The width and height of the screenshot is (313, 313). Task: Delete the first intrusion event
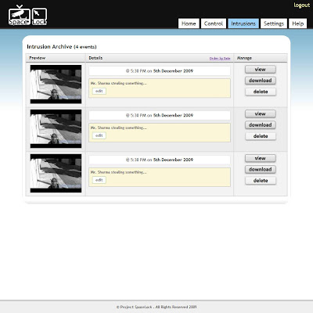coord(261,92)
